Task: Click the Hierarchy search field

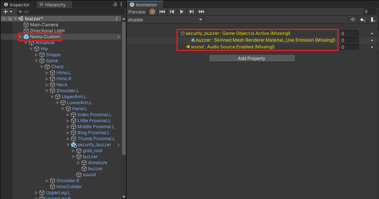Action: coord(71,12)
